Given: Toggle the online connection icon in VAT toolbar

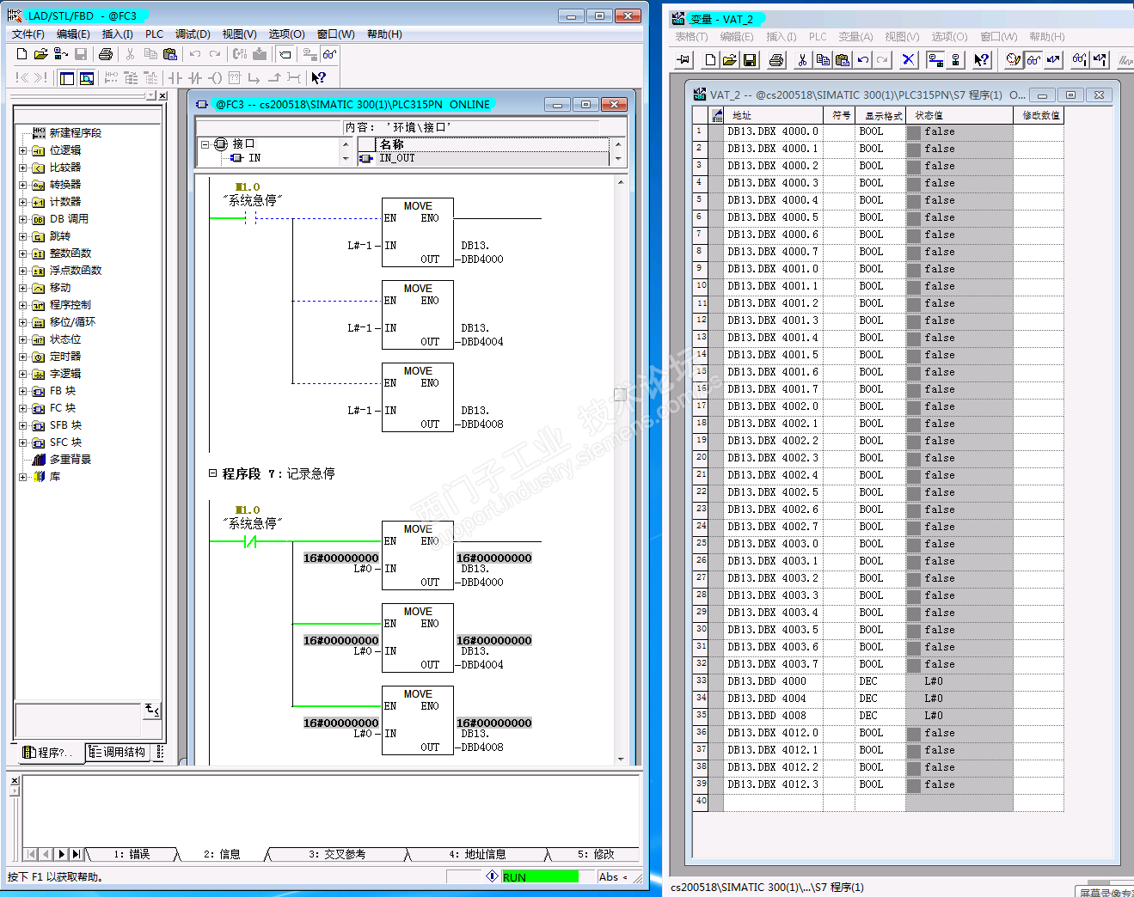Looking at the screenshot, I should (x=935, y=60).
